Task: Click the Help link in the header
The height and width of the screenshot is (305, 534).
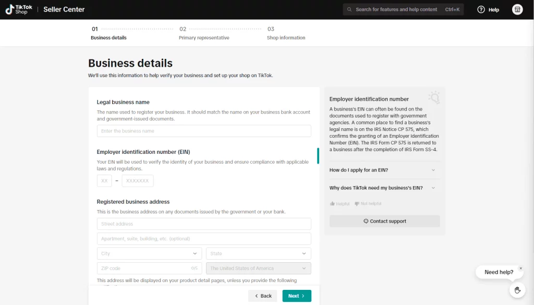Action: pos(493,9)
